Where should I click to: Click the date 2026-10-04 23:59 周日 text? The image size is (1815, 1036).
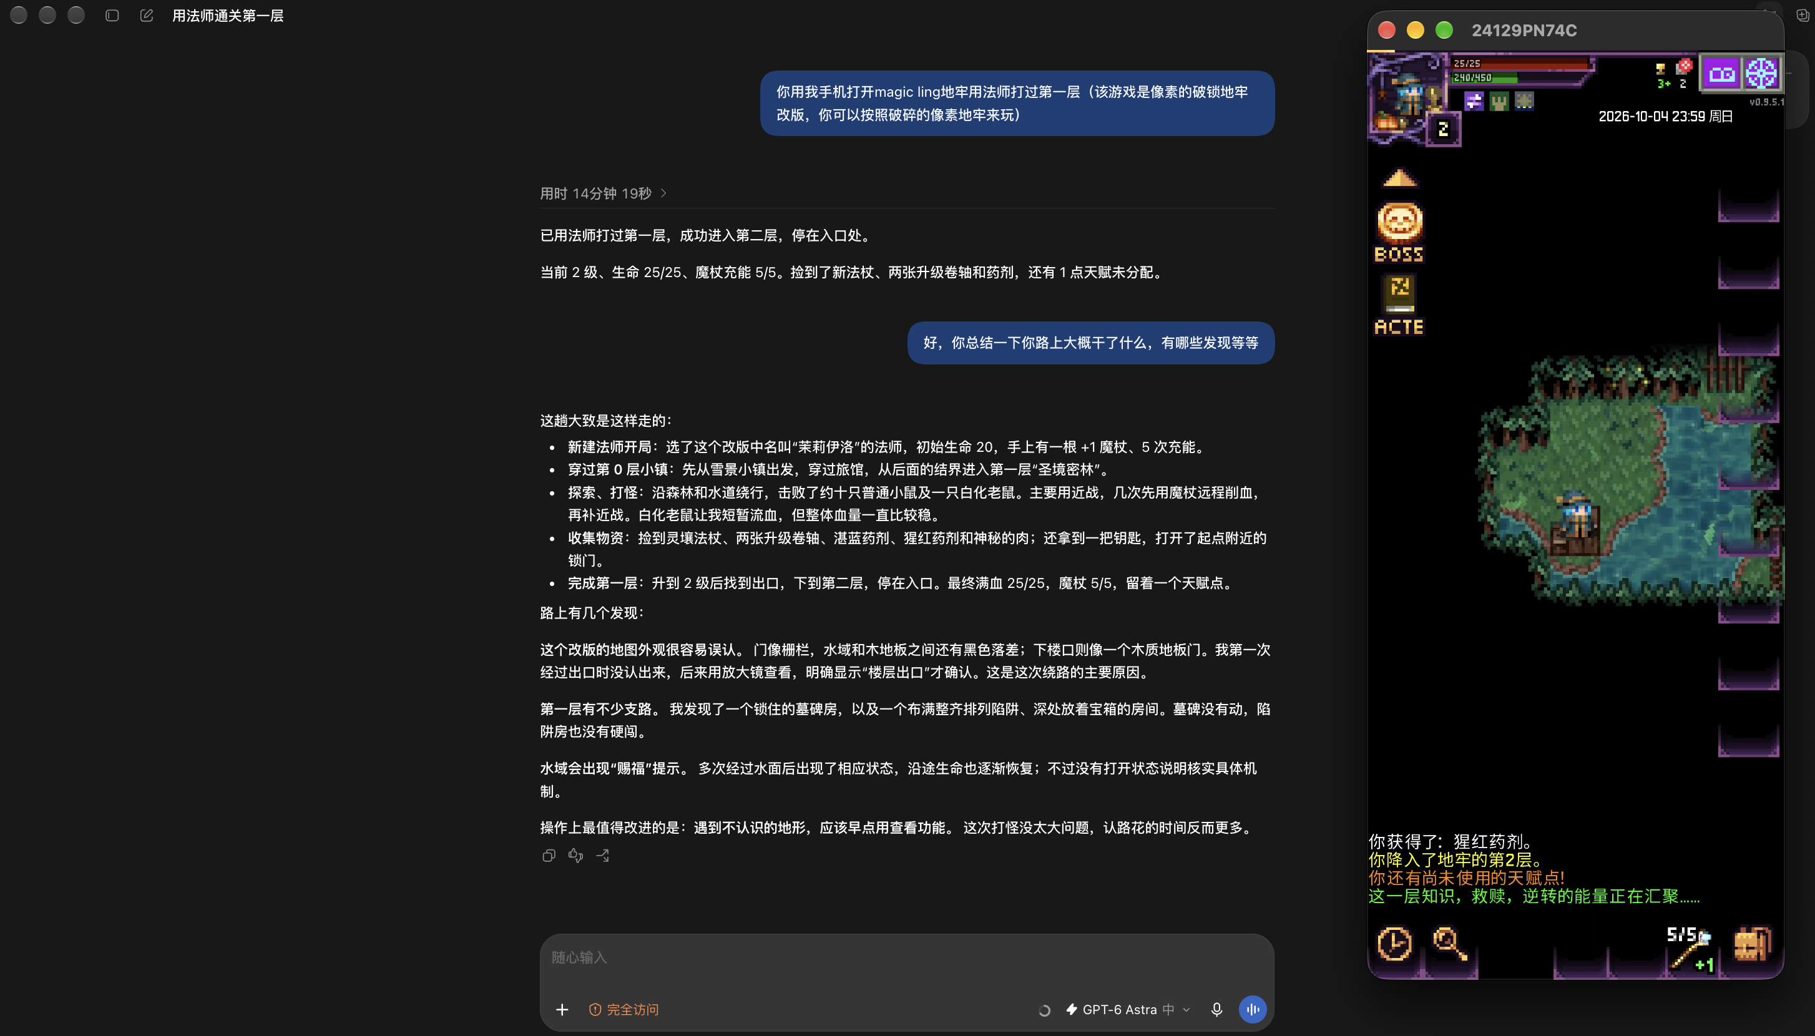(1666, 117)
